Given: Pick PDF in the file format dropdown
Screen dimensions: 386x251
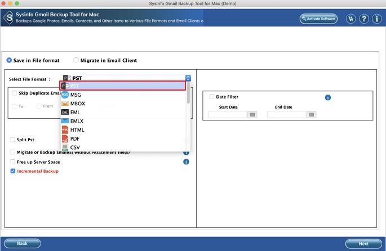Looking at the screenshot, I should [x=76, y=138].
